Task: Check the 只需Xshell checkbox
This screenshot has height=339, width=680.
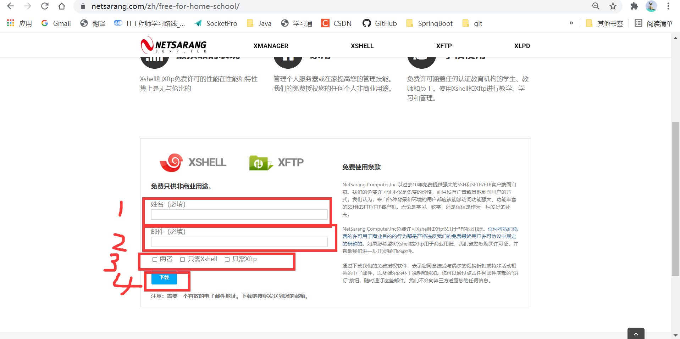Action: (182, 259)
